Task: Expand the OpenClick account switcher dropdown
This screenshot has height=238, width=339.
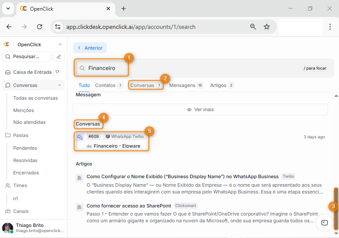Action: [x=60, y=45]
